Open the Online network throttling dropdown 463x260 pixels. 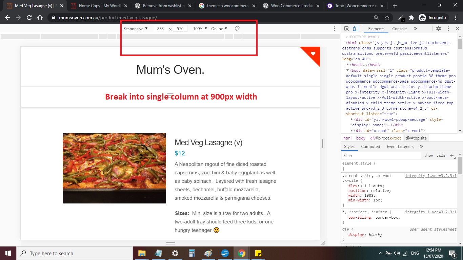coord(219,29)
